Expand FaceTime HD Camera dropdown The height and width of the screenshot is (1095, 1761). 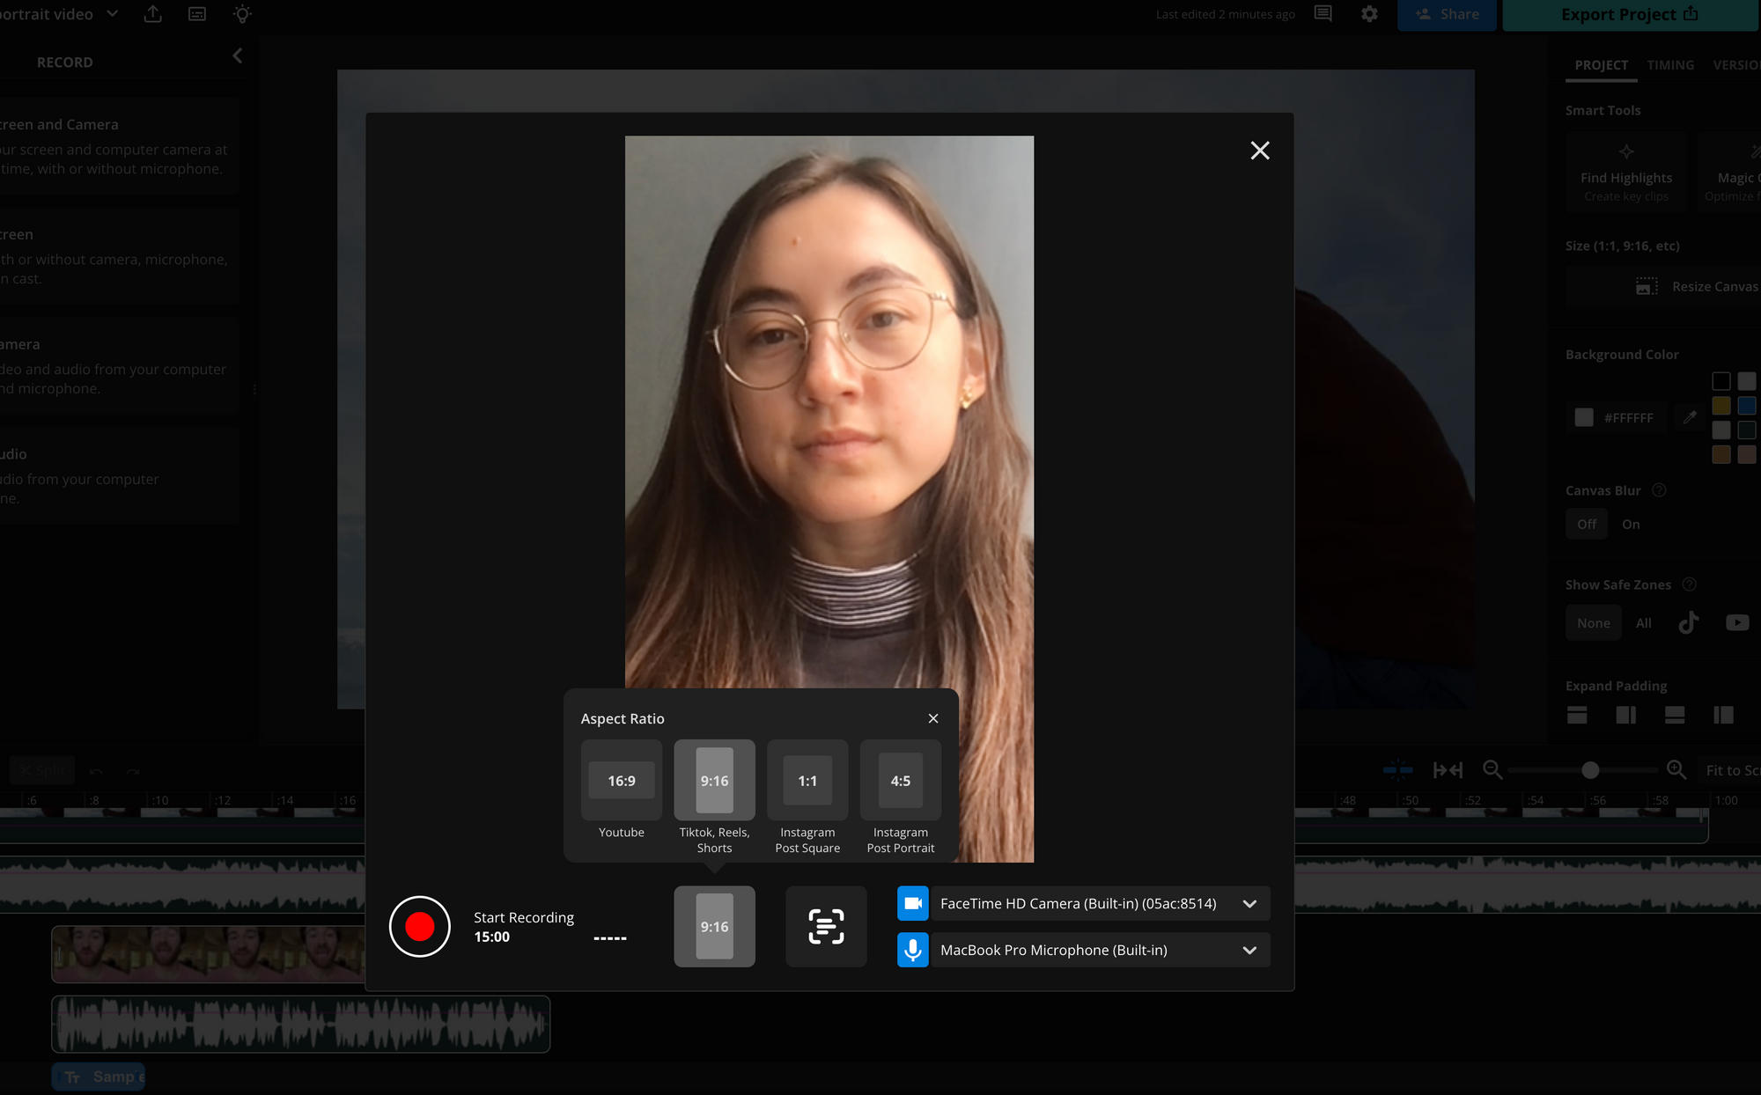(x=1249, y=903)
